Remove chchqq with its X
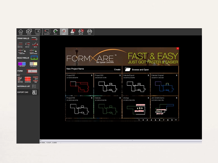Viewport: 218px width, 163px height. (148, 98)
